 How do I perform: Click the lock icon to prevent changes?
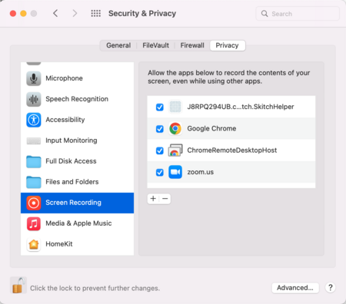pos(18,286)
